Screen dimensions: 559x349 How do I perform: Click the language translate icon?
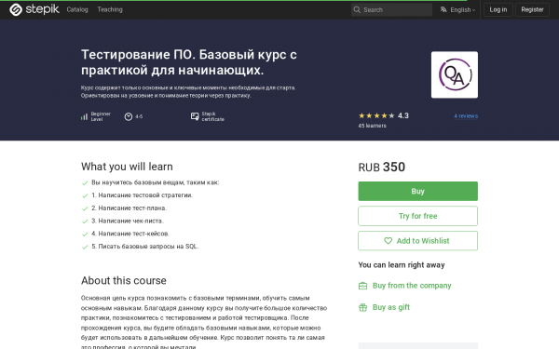coord(443,9)
